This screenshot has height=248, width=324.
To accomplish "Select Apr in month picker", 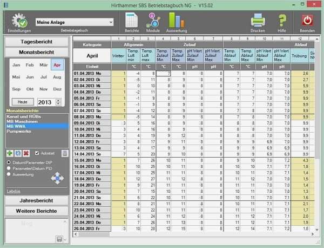I will pos(57,65).
